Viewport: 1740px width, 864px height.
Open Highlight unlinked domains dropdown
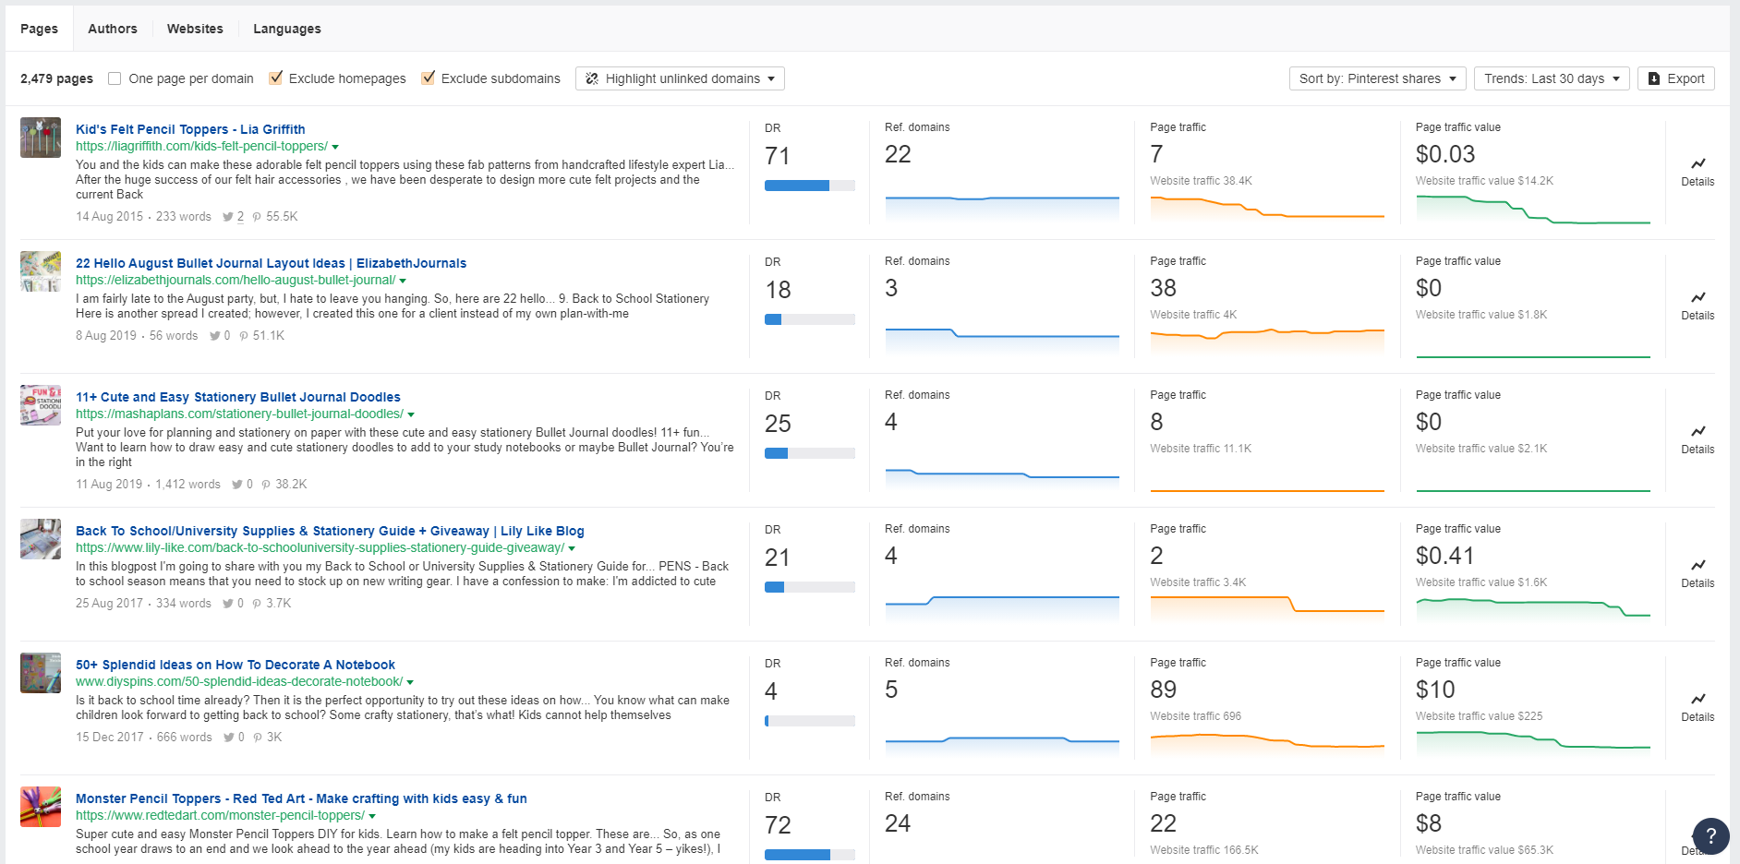coord(680,78)
